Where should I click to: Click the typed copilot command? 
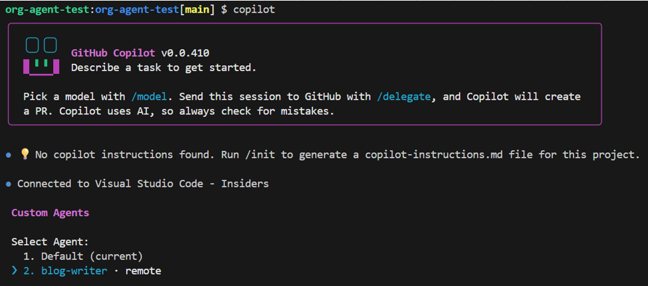[253, 10]
